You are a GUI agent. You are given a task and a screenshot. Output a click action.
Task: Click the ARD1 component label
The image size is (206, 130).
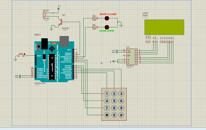[38, 35]
